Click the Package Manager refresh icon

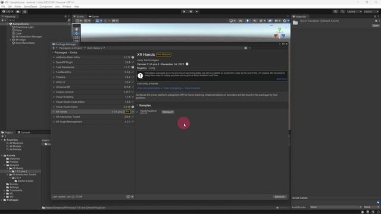(128, 197)
